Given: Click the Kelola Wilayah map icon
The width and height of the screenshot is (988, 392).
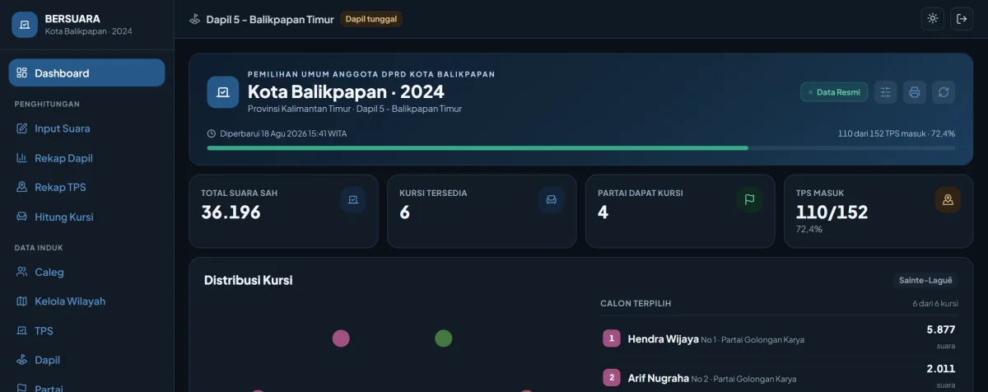Looking at the screenshot, I should pos(22,301).
